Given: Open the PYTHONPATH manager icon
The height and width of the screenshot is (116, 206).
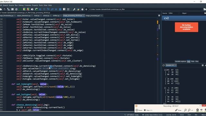Looking at the screenshot, I should 78,9.
